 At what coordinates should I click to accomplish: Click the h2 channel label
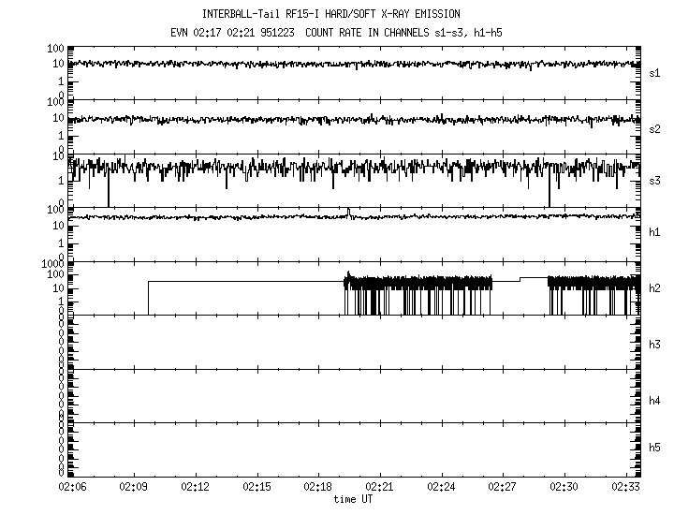[x=654, y=288]
